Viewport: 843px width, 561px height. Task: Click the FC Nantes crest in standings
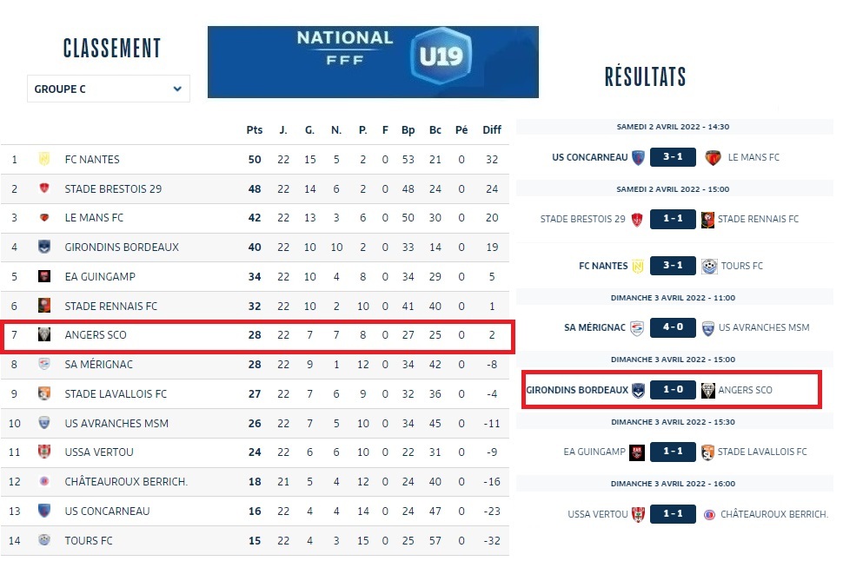[43, 159]
